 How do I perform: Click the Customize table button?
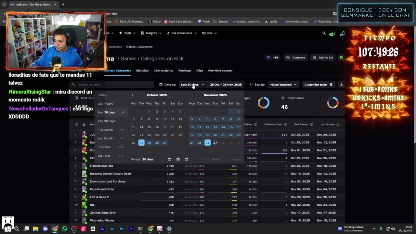pos(318,84)
